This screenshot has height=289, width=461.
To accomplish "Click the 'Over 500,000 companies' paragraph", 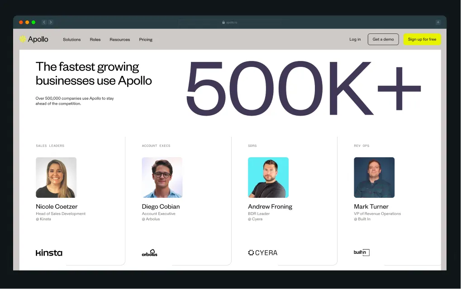I will click(x=75, y=101).
